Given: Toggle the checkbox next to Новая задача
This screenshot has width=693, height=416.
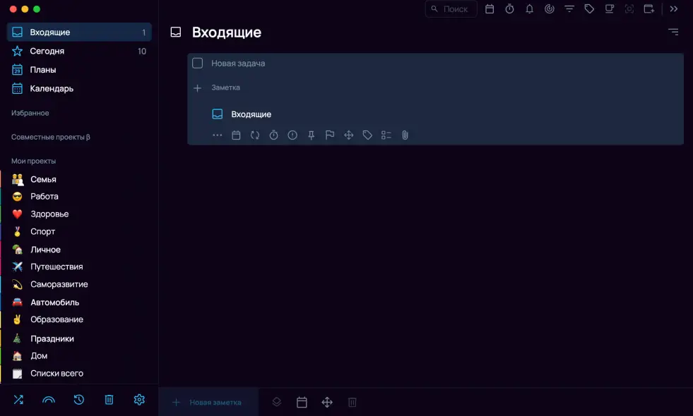Looking at the screenshot, I should (198, 63).
